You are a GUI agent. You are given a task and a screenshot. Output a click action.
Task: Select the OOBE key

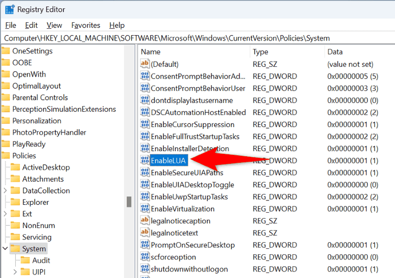(x=22, y=62)
